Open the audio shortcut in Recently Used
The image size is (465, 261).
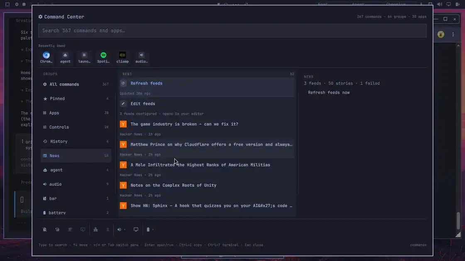pyautogui.click(x=142, y=57)
